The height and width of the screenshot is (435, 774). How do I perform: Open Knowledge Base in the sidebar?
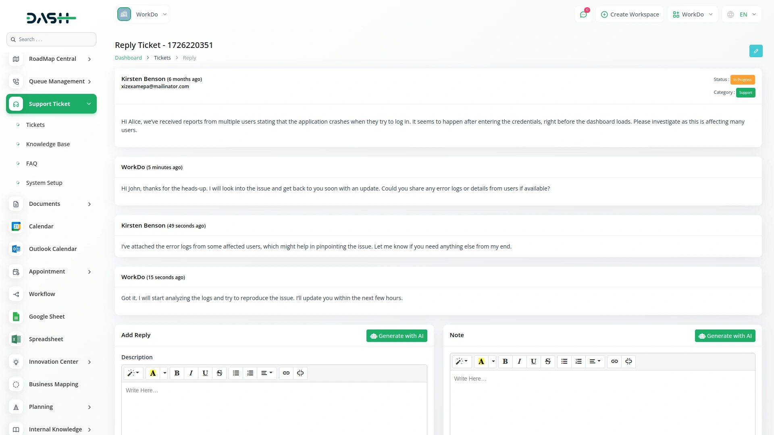[48, 144]
